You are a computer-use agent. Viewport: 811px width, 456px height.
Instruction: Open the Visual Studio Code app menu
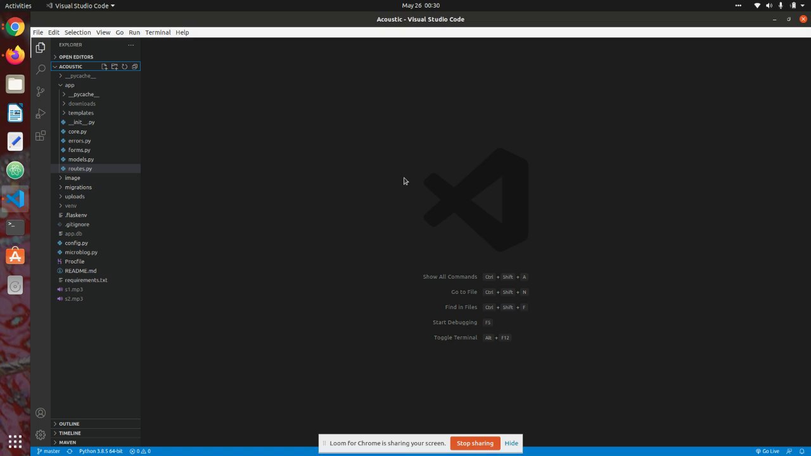(80, 6)
